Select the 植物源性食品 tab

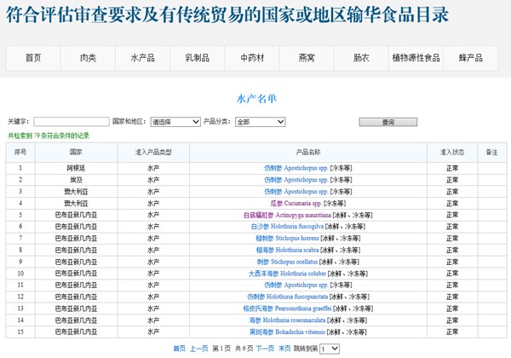[416, 58]
